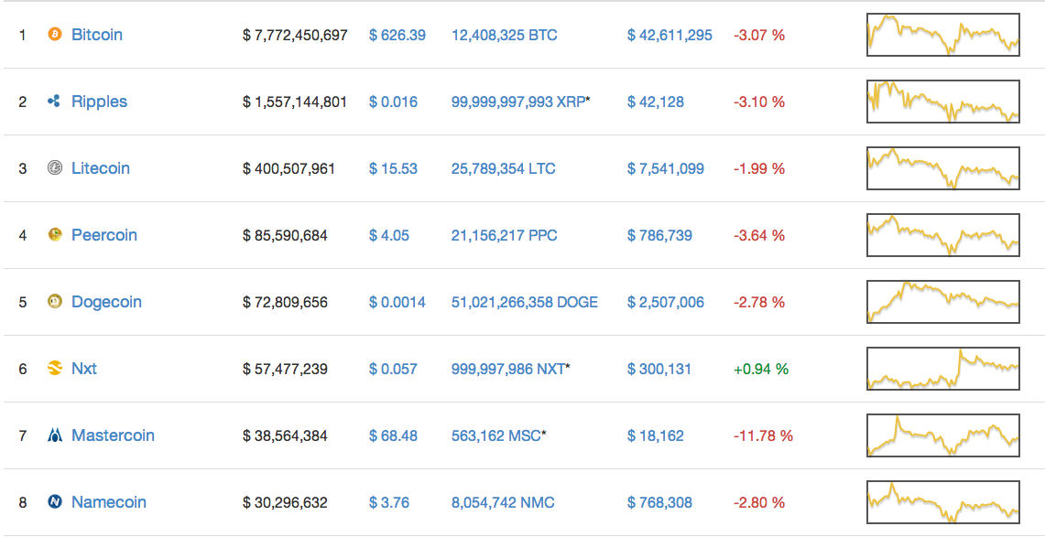
Task: Select Mastercoin market cap $ 38,564,384
Action: point(285,435)
